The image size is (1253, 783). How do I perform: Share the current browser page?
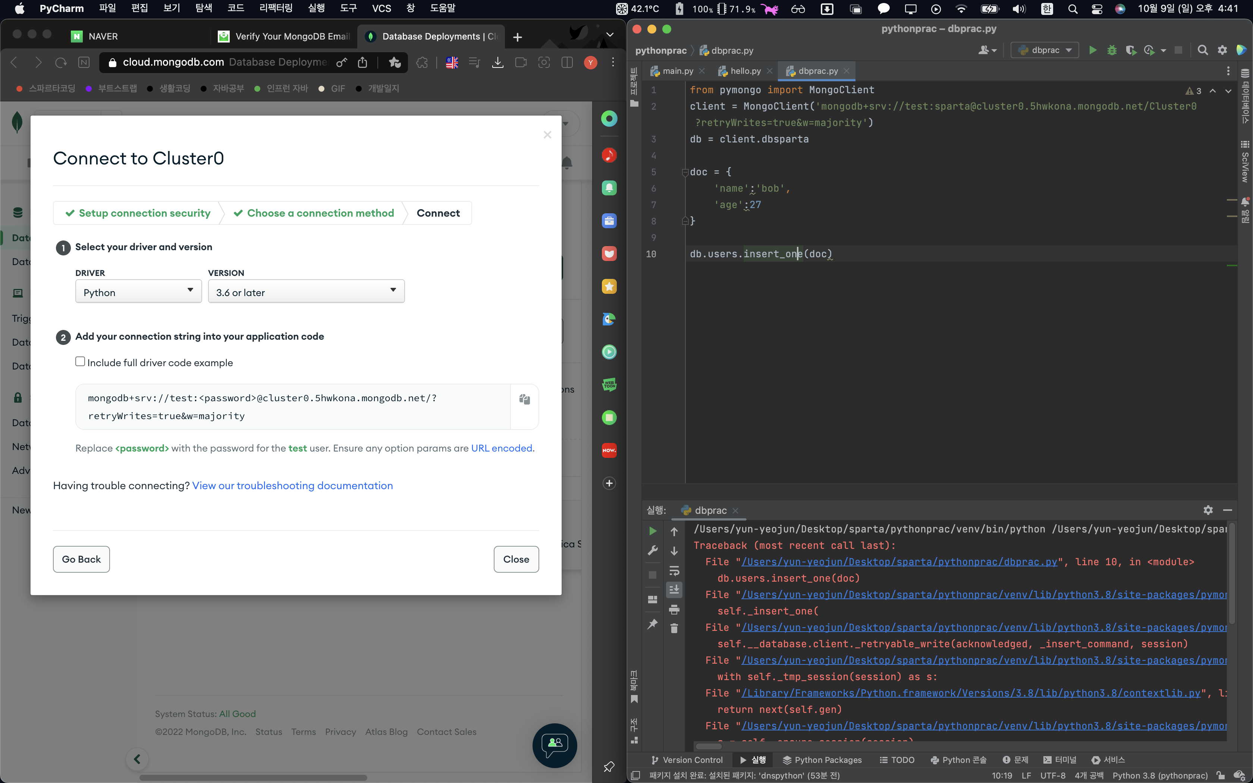pyautogui.click(x=362, y=63)
